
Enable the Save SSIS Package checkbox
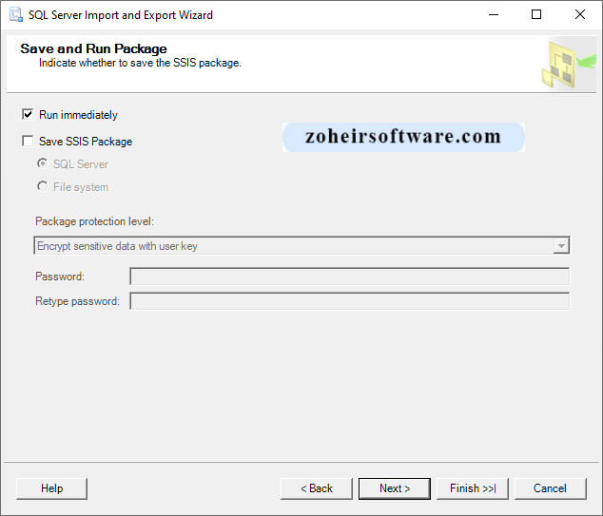coord(28,142)
